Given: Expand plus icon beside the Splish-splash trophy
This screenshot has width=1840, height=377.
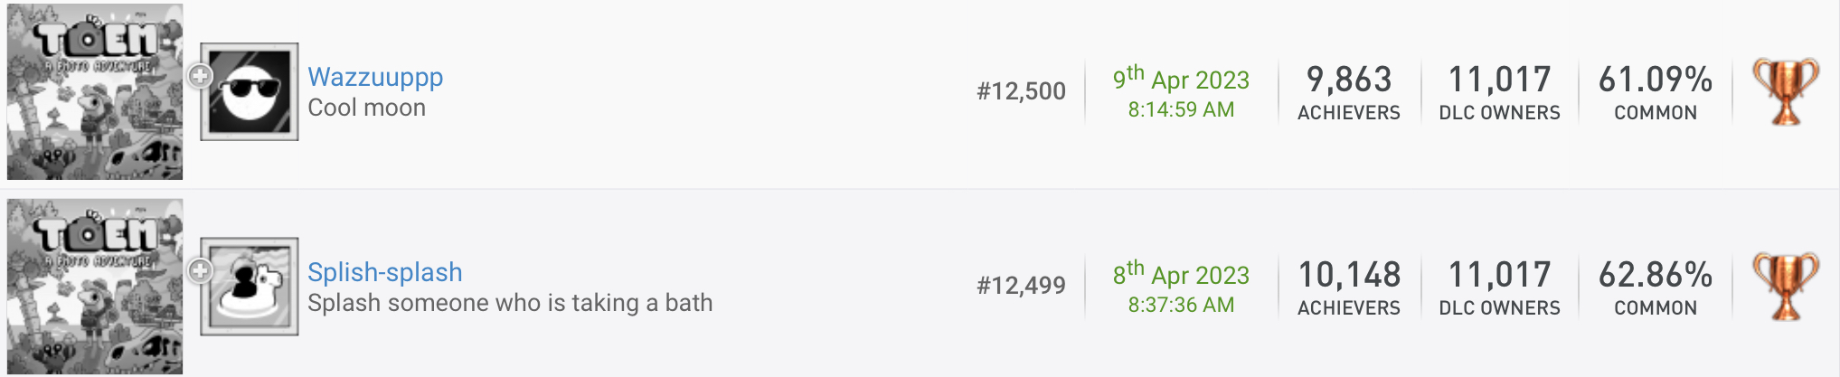Looking at the screenshot, I should [200, 270].
